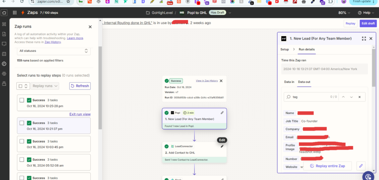Screen dimensions: 379x180
Task: Switch to the Data out tab
Action: tap(304, 82)
